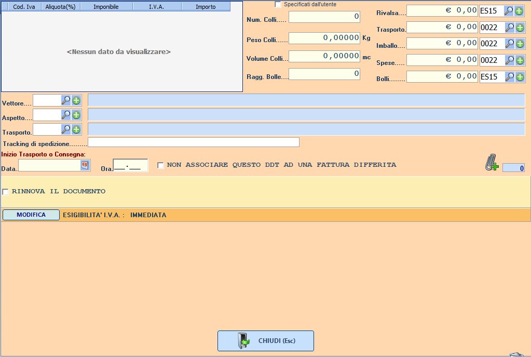Image resolution: width=531 pixels, height=357 pixels.
Task: Enable the Specificati dall'utente checkbox
Action: coord(278,5)
